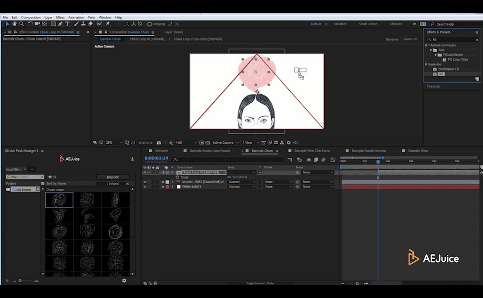Open the Active Camera view dropdown
Image resolution: width=483 pixels, height=298 pixels.
pyautogui.click(x=225, y=143)
